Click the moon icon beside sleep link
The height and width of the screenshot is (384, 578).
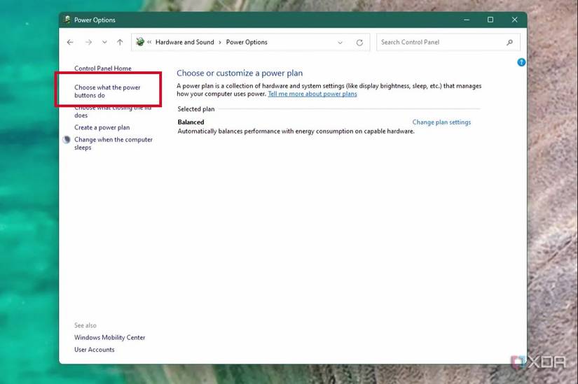pos(67,139)
